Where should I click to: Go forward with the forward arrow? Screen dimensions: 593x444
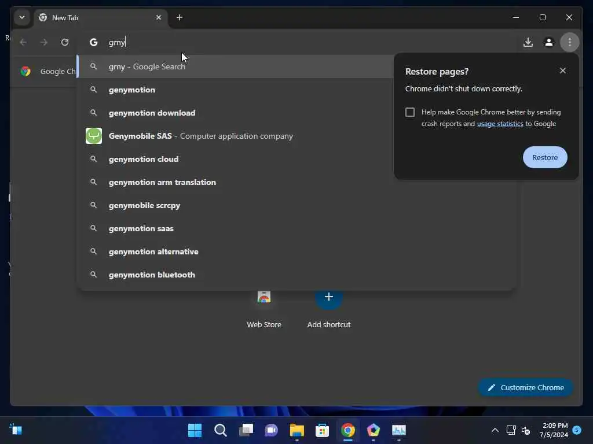click(44, 42)
